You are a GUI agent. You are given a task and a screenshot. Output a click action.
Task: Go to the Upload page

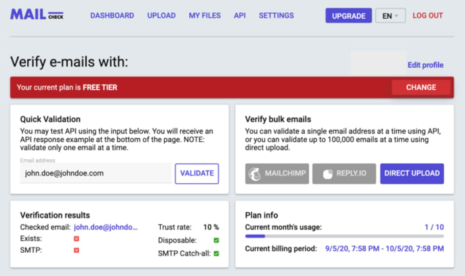161,15
